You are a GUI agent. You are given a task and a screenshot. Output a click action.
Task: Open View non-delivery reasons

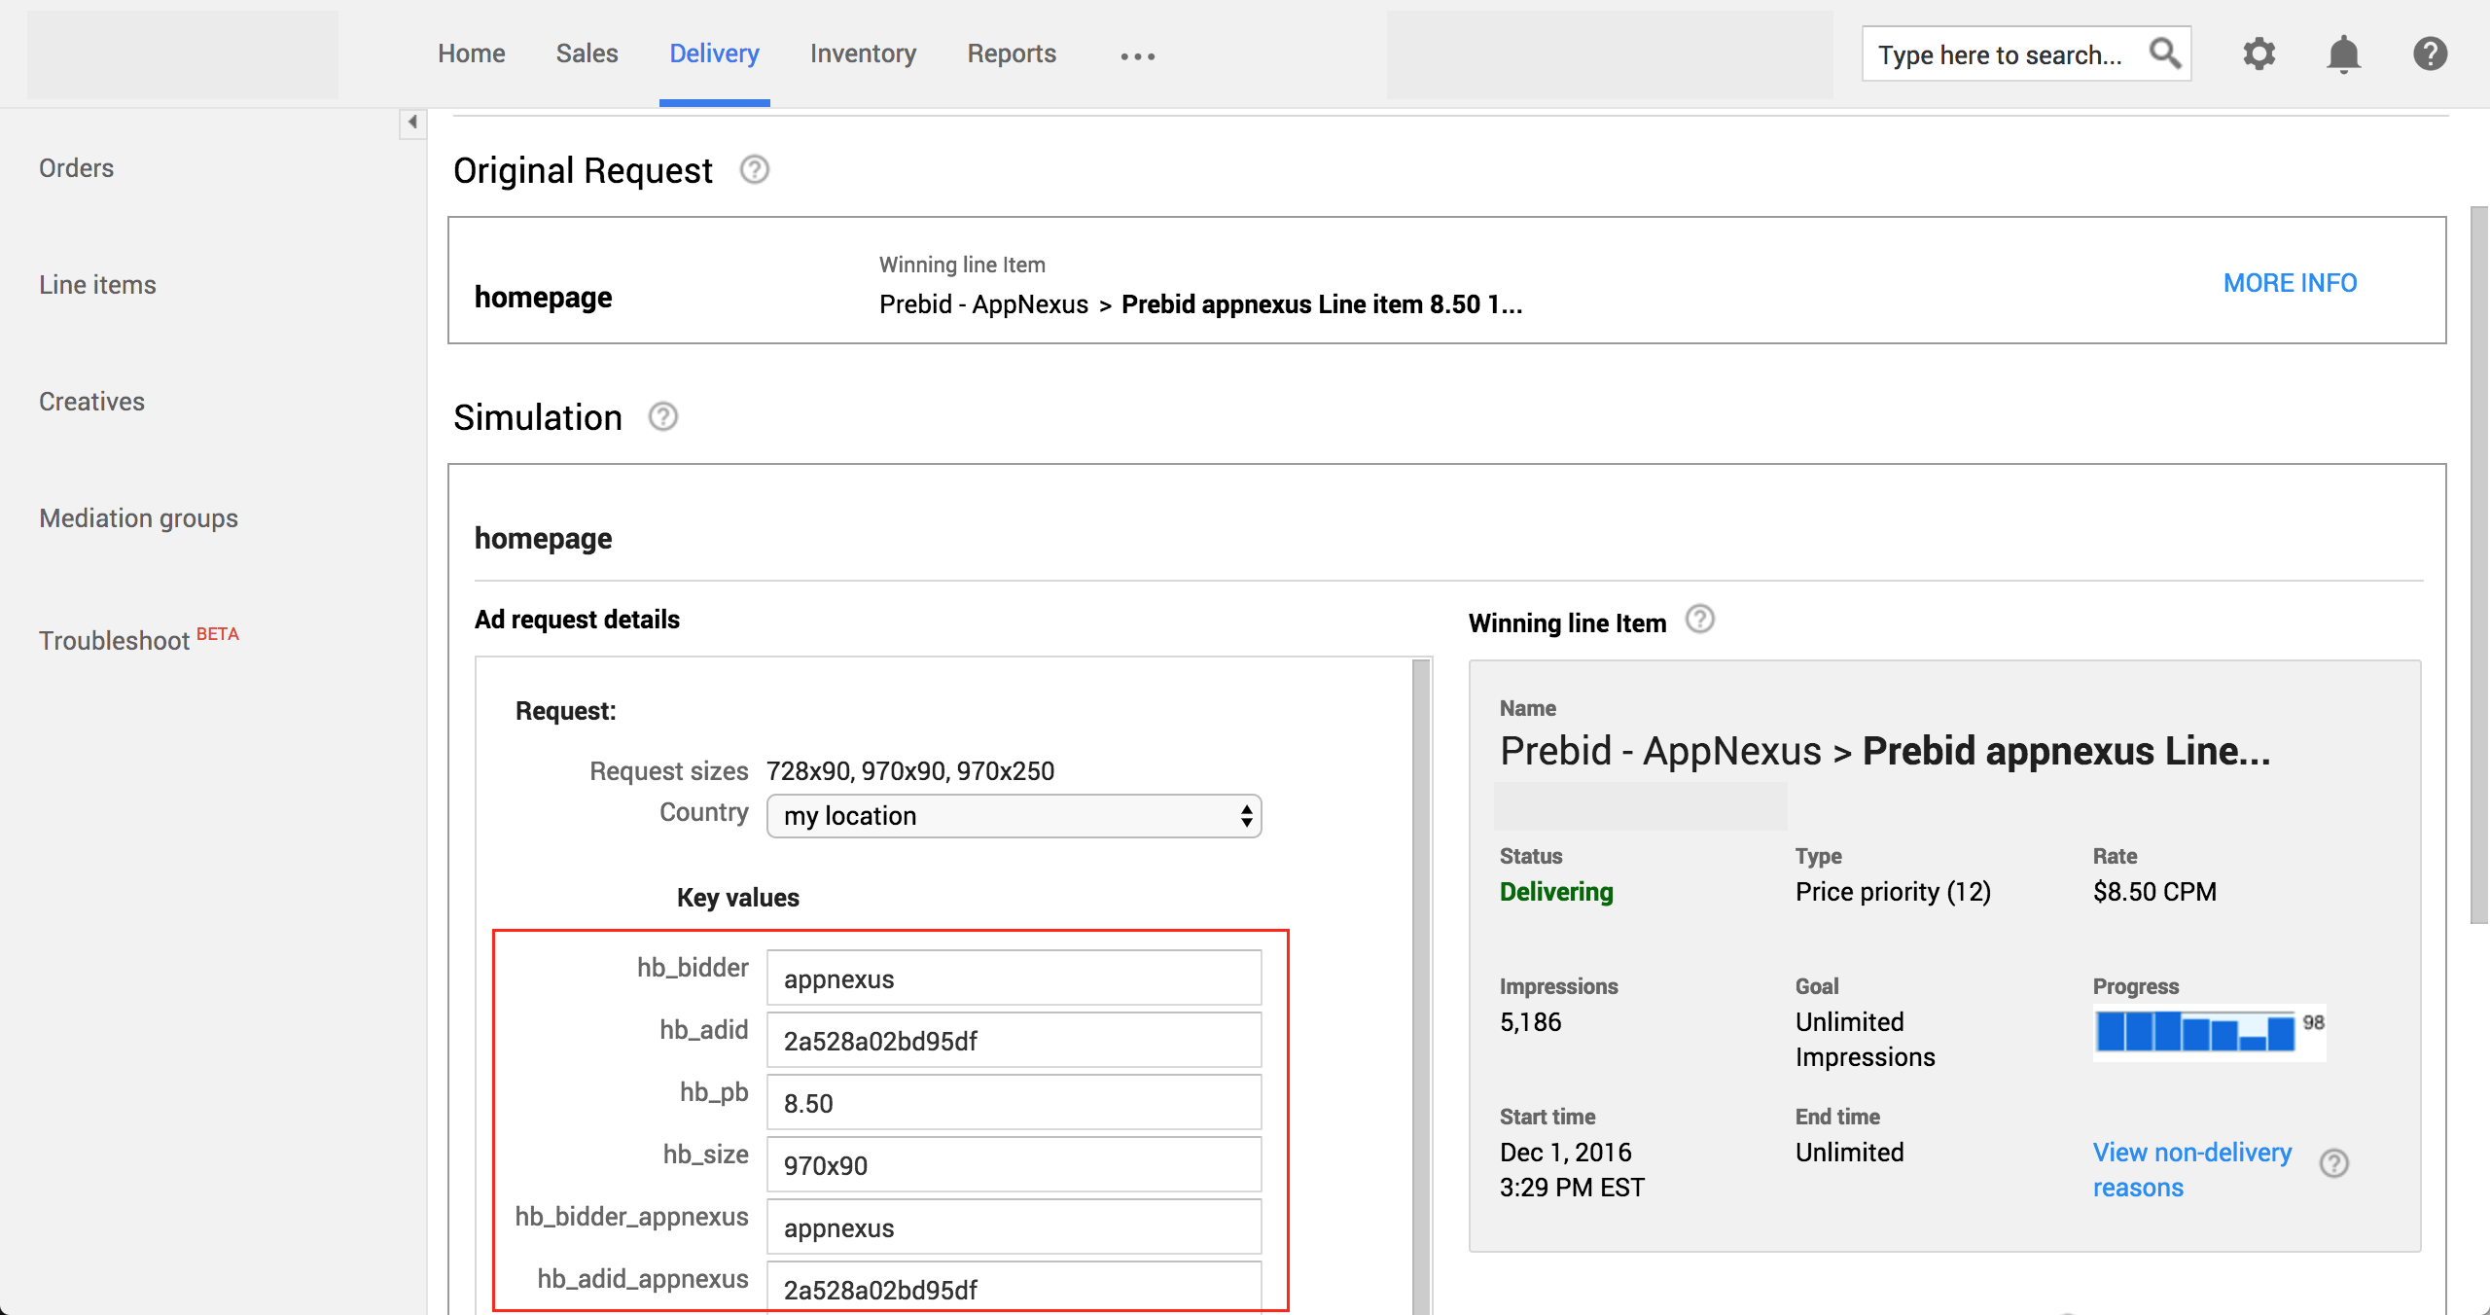click(2191, 1168)
